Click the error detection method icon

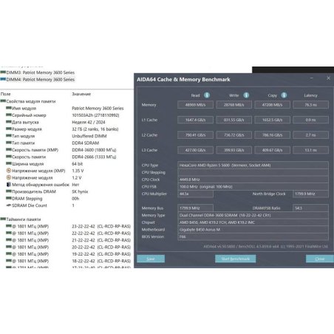(x=9, y=184)
